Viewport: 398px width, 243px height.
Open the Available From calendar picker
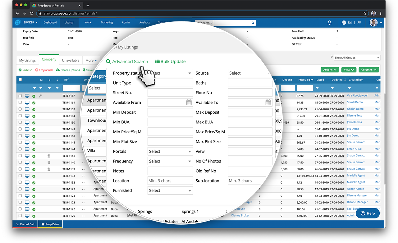coord(189,103)
